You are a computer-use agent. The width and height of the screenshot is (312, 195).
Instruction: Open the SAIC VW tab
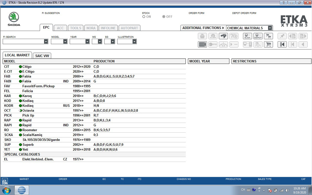[42, 56]
